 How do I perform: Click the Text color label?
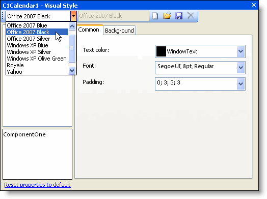96,50
